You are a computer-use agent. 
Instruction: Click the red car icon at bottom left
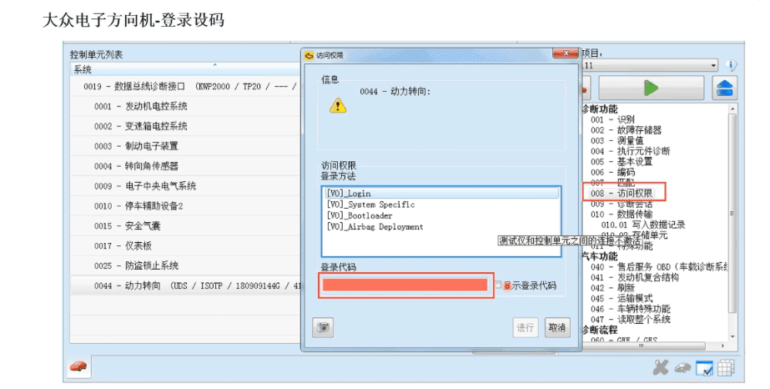[x=78, y=367]
